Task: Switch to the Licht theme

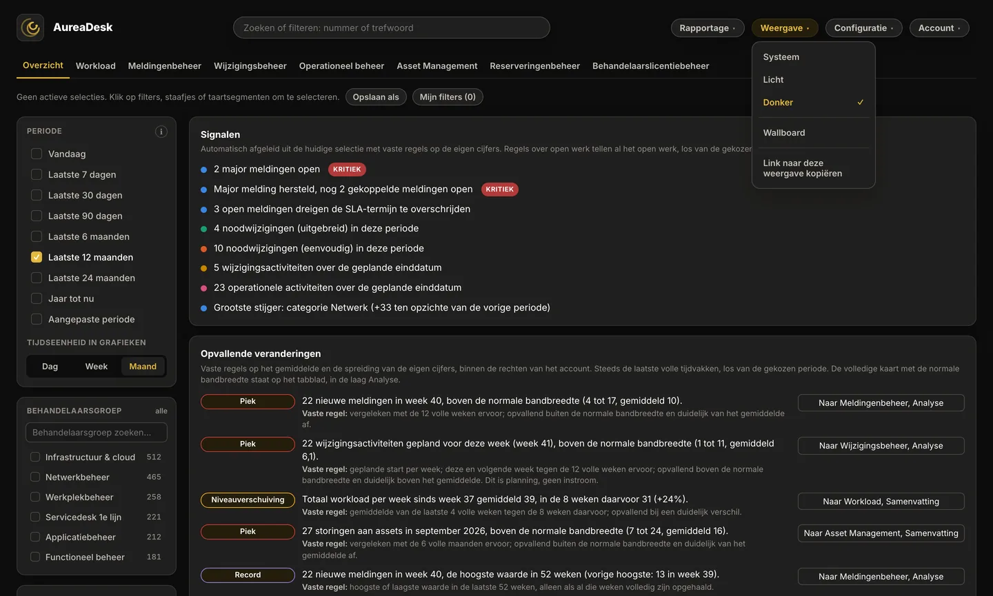Action: (x=813, y=80)
